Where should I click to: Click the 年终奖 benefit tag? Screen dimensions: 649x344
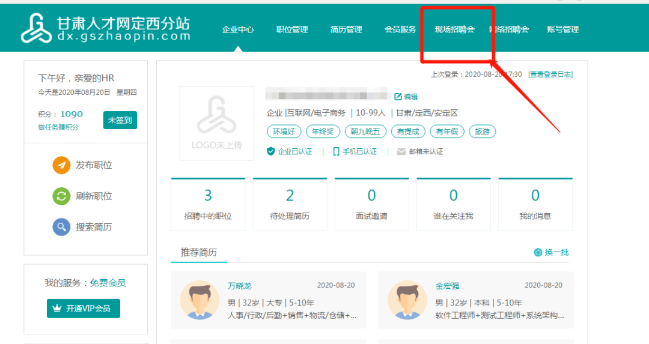(x=323, y=131)
